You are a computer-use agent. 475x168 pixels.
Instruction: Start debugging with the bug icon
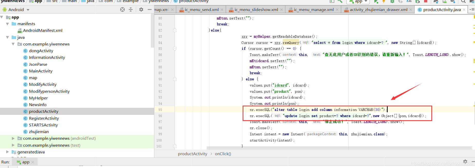tap(392, 1)
